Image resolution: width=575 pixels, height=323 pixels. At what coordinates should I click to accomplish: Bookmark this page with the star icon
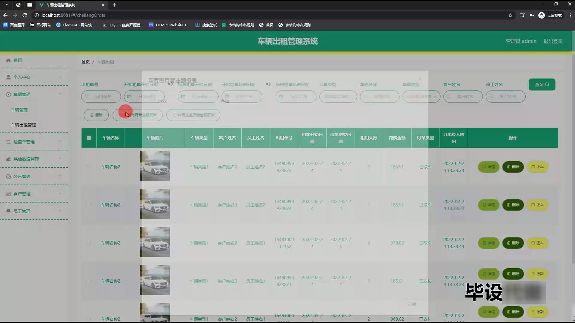510,15
